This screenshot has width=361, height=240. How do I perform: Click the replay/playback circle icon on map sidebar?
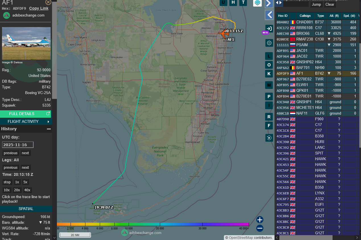pos(269,138)
